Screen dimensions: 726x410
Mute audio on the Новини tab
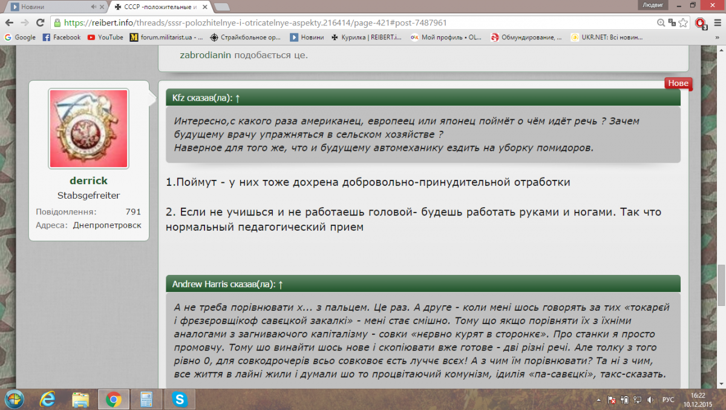[94, 7]
